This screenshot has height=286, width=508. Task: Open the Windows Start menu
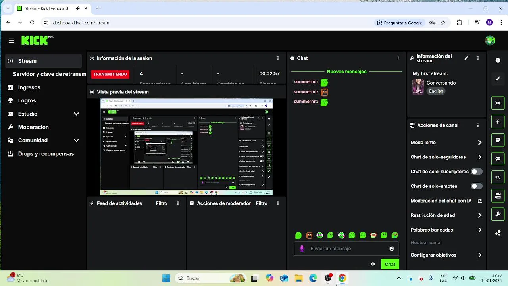click(x=166, y=278)
